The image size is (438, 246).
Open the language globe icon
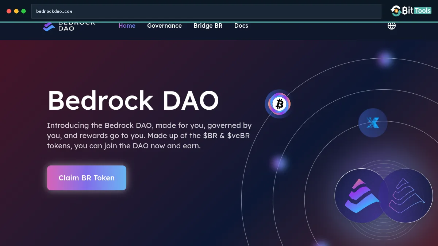[x=392, y=26]
